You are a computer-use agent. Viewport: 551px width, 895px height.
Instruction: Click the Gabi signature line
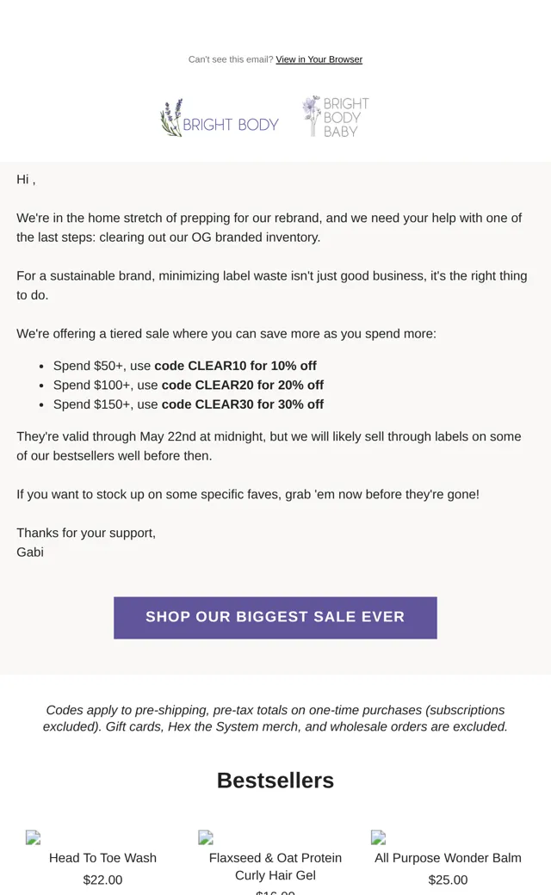(30, 552)
